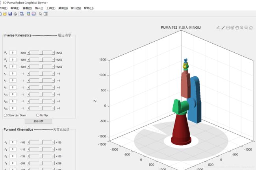Screen dimensions: 256x170
Task: Open the 插入(I) menu
Action: (39, 8)
